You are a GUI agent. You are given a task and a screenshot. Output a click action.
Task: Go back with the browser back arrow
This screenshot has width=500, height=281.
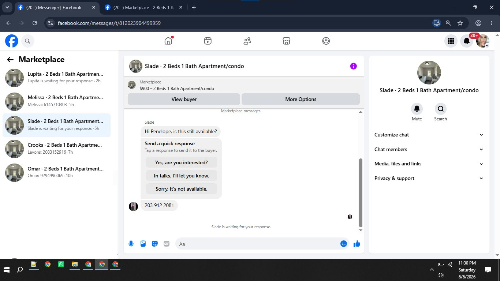[x=9, y=23]
